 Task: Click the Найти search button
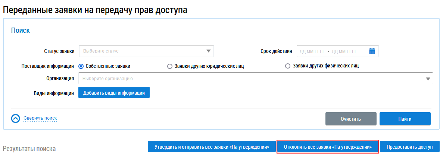(405, 119)
